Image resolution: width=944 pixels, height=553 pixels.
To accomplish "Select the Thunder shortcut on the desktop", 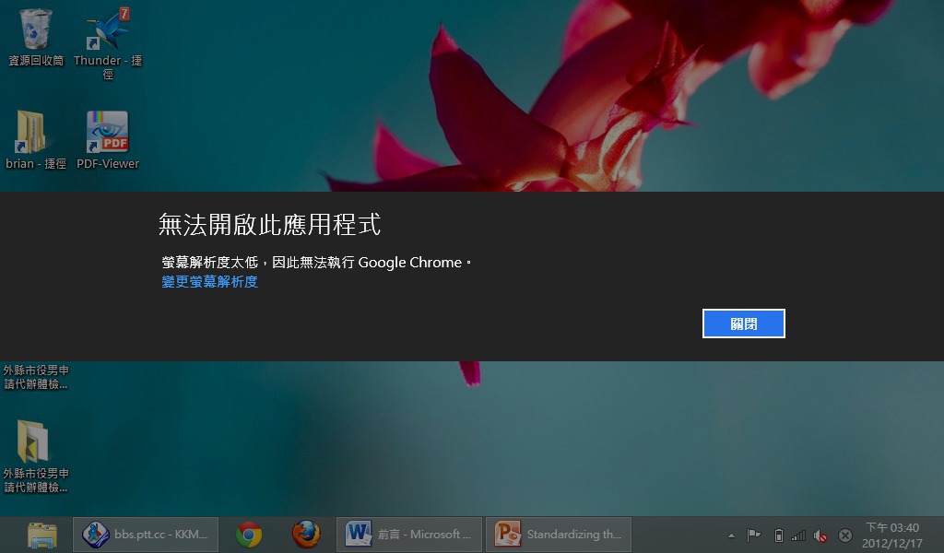I will click(x=108, y=43).
